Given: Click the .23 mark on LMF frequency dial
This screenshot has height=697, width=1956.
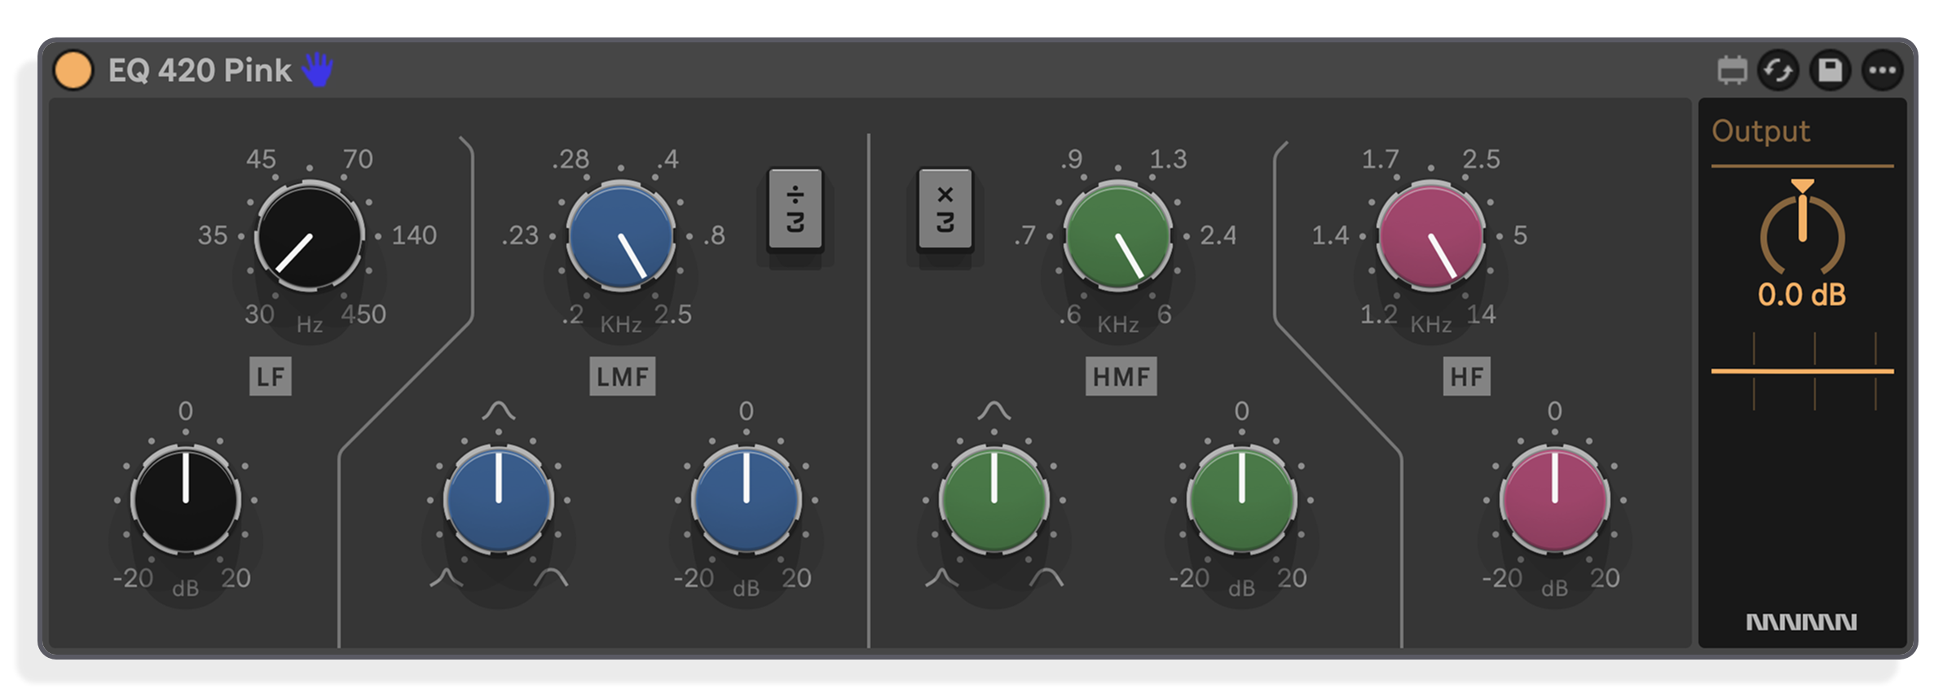Looking at the screenshot, I should (520, 235).
